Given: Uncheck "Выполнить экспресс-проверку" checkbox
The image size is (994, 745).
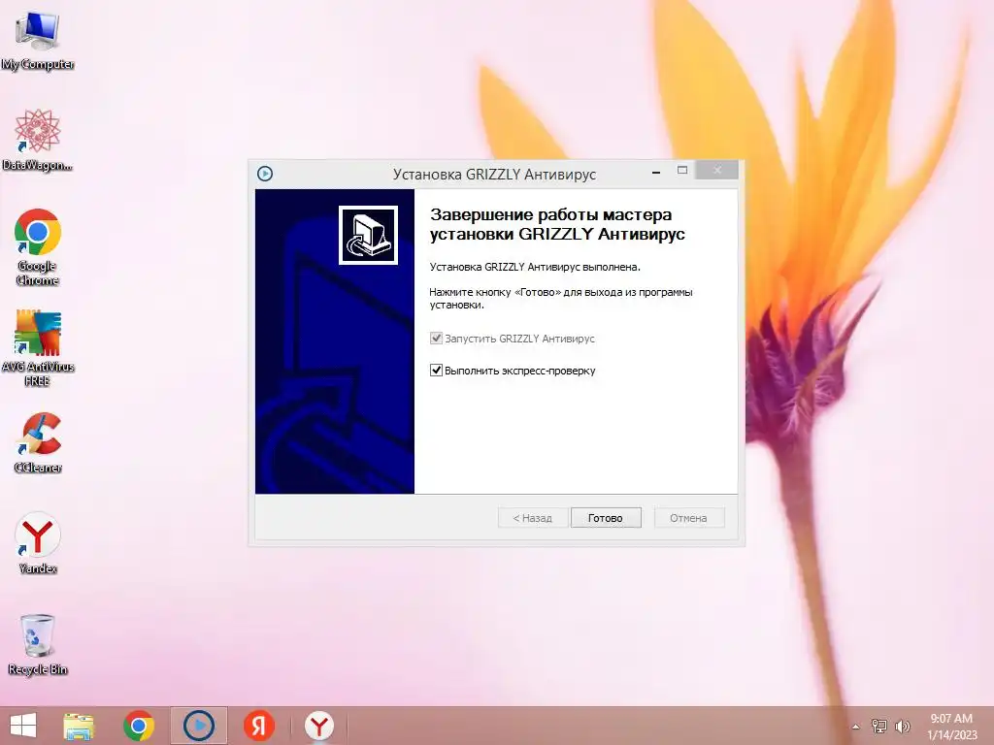Looking at the screenshot, I should click(x=436, y=370).
